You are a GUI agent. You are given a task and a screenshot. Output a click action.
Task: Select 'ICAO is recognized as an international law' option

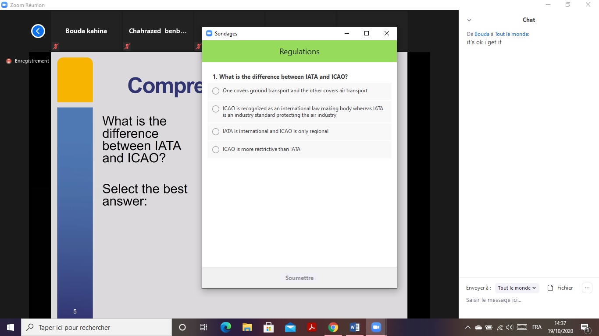[216, 109]
